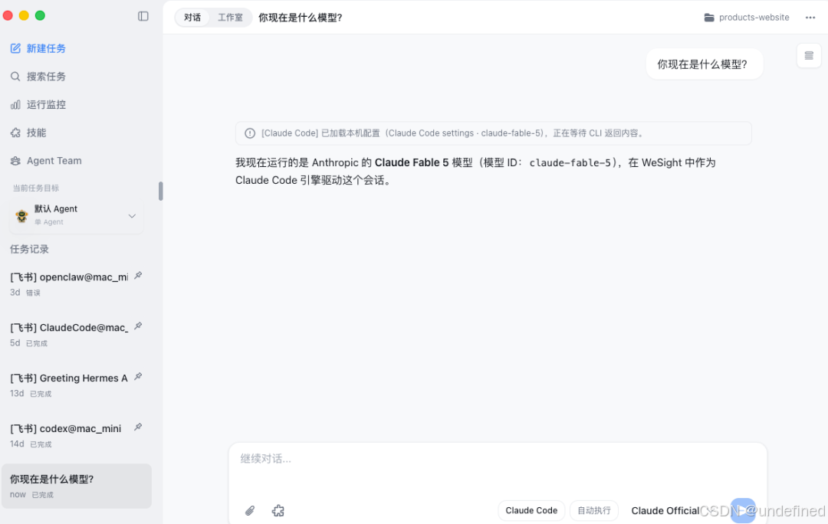The image size is (828, 524).
Task: Click the 5d 已完成 status text
Action: click(x=29, y=343)
